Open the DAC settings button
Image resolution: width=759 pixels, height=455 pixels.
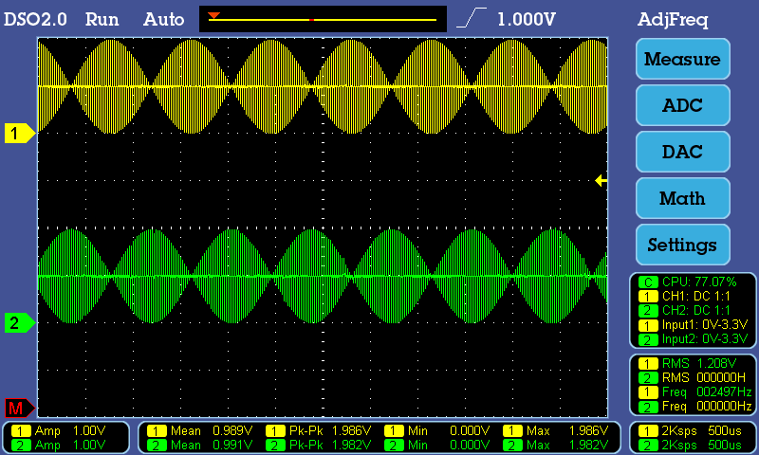point(682,152)
